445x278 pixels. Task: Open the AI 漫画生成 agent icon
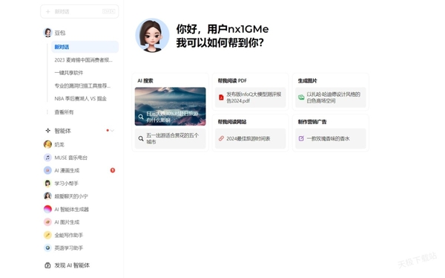[47, 170]
